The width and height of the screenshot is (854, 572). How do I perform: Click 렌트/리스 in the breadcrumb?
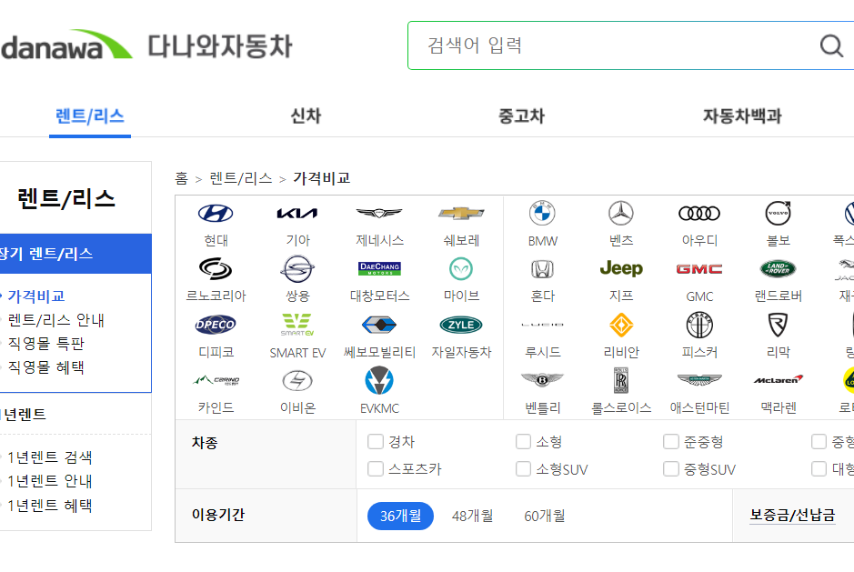[x=241, y=178]
